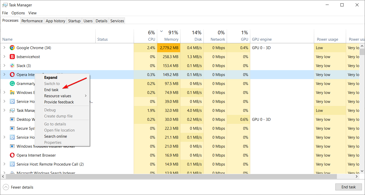The width and height of the screenshot is (365, 195).
Task: Click the Task Manager title bar icon
Action: click(5, 5)
